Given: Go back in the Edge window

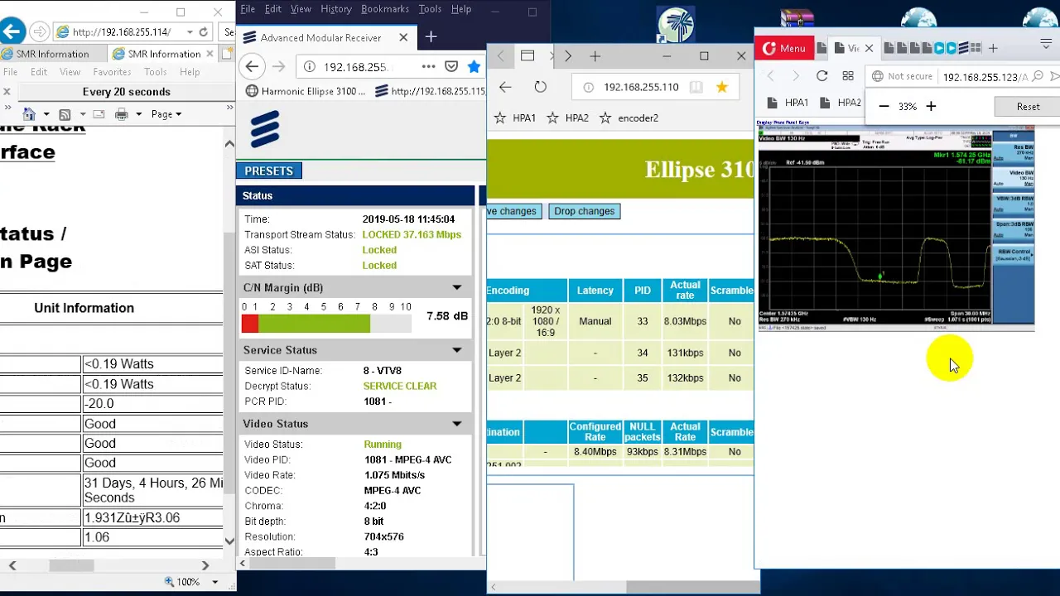Looking at the screenshot, I should tap(505, 87).
